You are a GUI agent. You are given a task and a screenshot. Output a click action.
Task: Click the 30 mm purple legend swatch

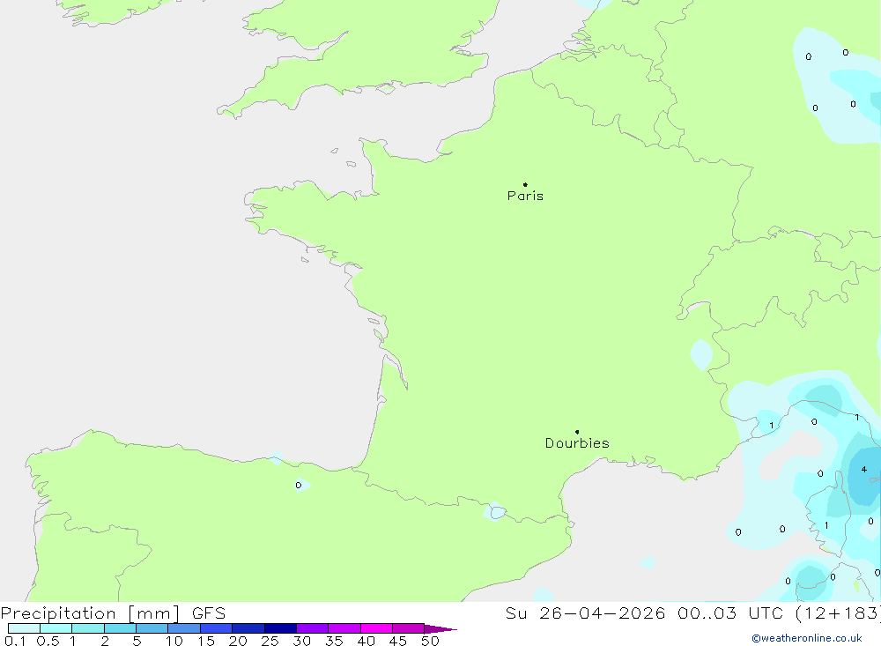(x=312, y=628)
